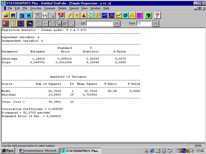Viewport: 206px width, 154px height.
Task: Open the Plot menu
Action: (x=25, y=8)
